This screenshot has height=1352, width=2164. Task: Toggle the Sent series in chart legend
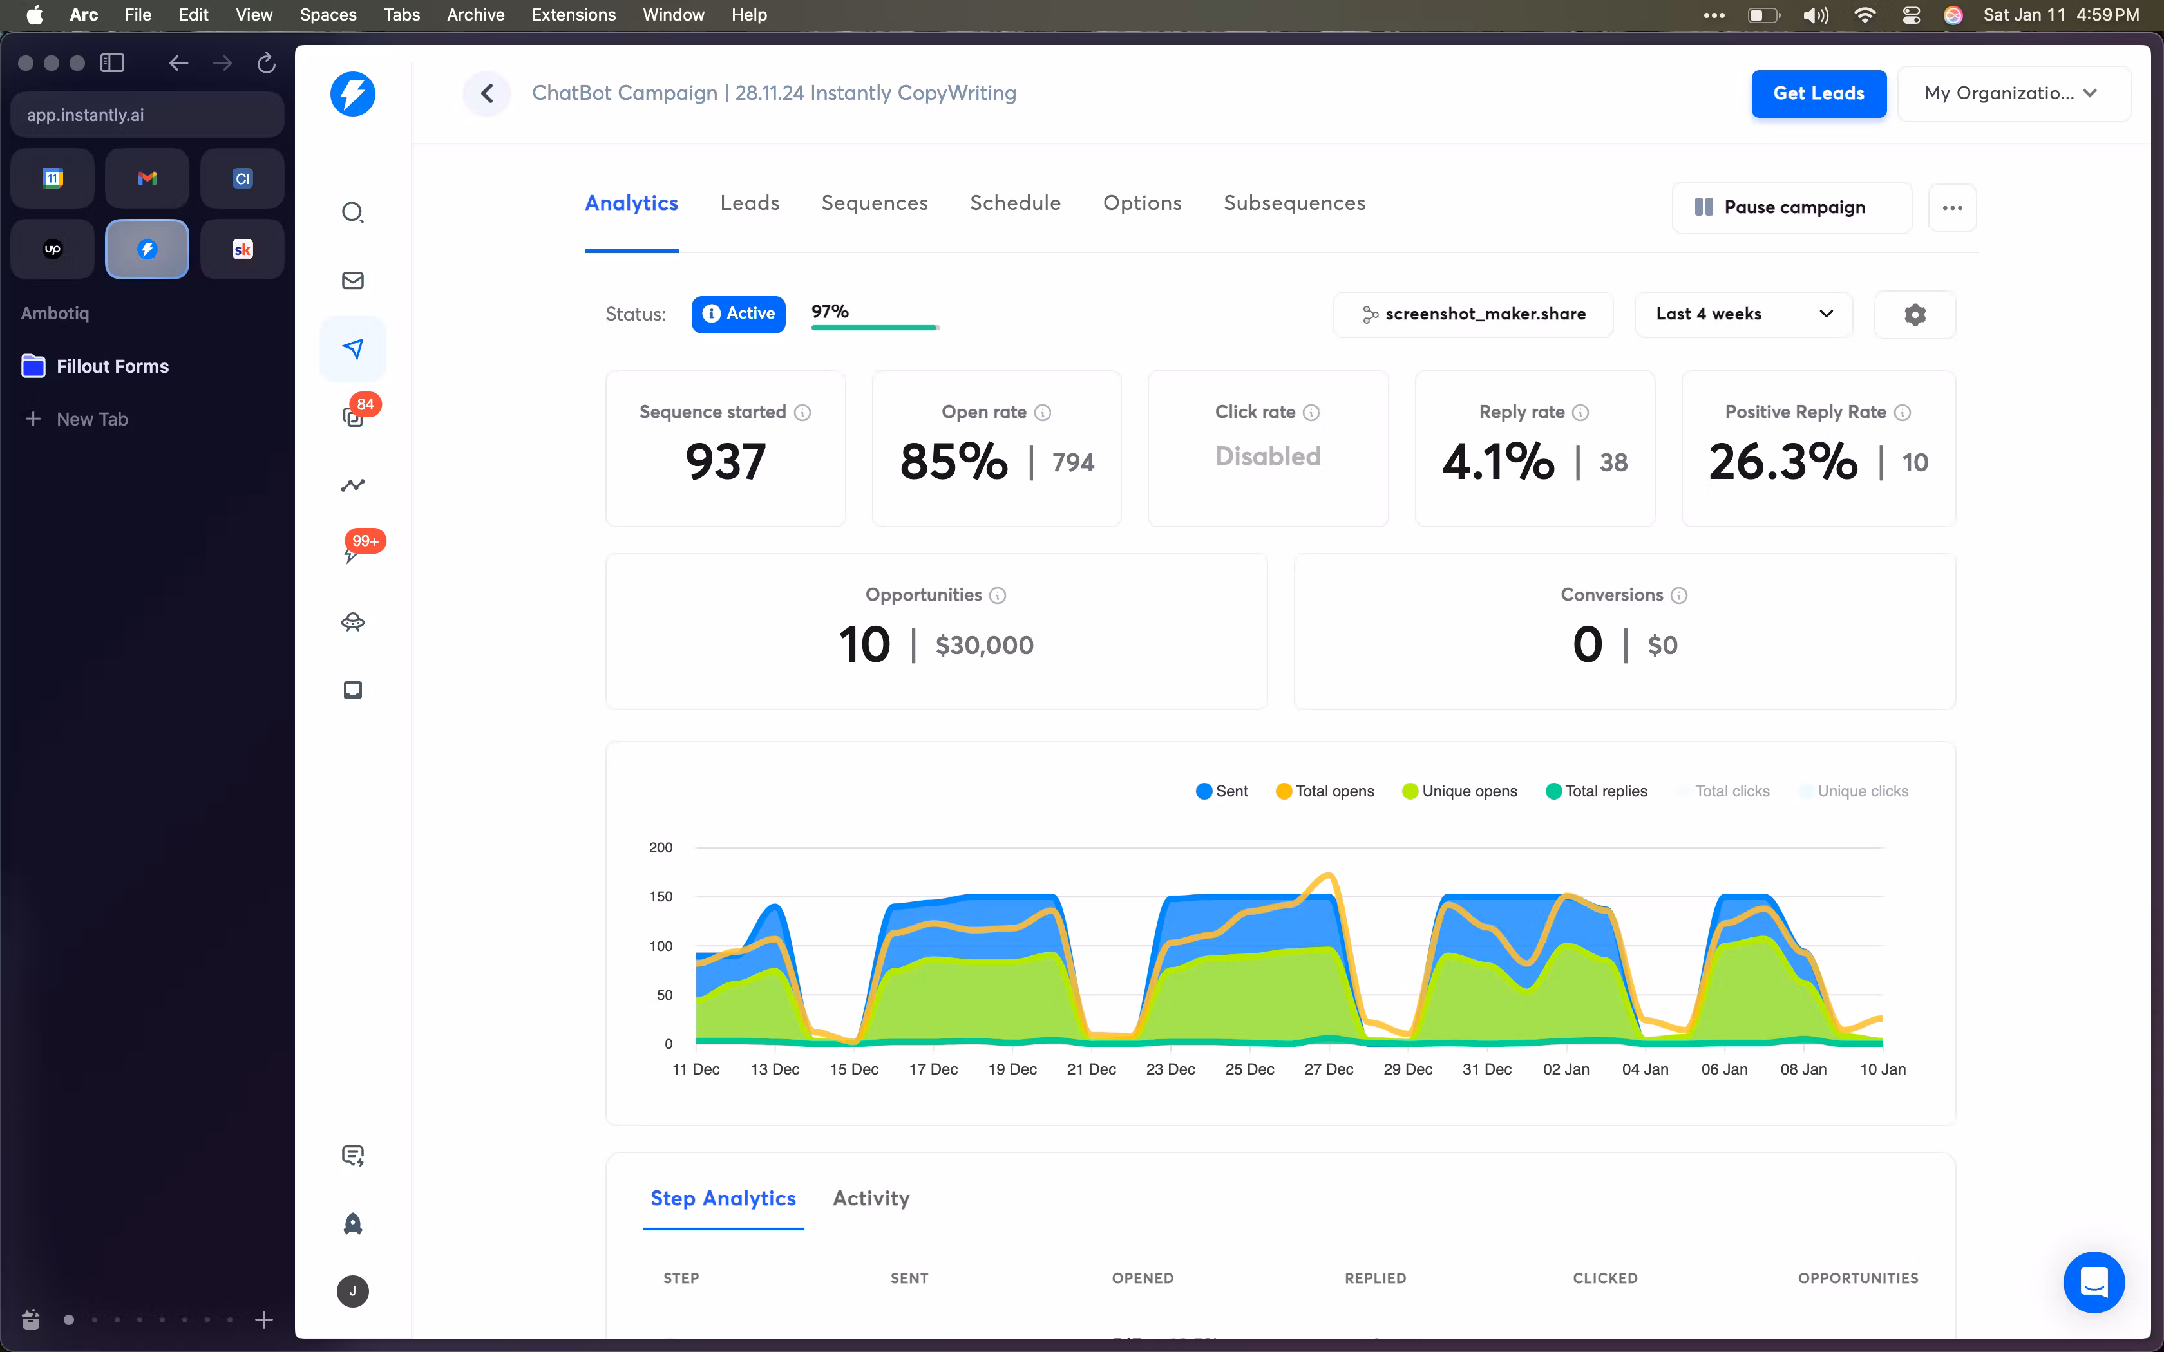(x=1222, y=791)
